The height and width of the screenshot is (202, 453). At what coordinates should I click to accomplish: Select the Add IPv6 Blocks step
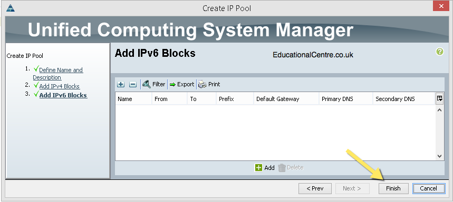point(63,95)
